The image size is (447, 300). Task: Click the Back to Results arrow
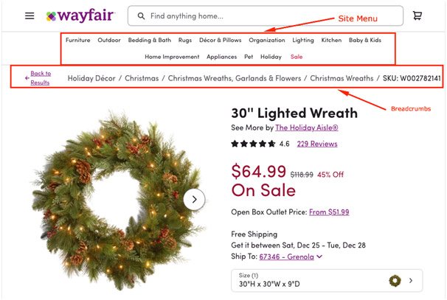pyautogui.click(x=27, y=77)
